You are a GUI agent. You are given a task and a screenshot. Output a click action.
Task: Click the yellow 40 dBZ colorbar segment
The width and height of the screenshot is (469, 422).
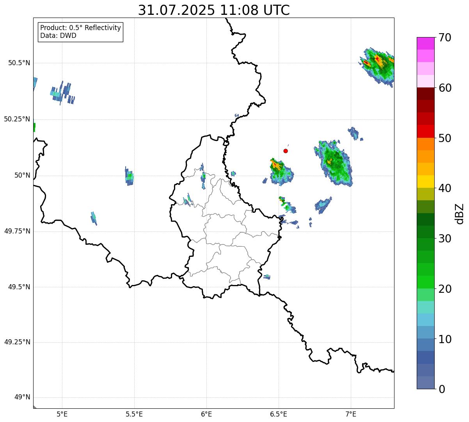pyautogui.click(x=425, y=182)
